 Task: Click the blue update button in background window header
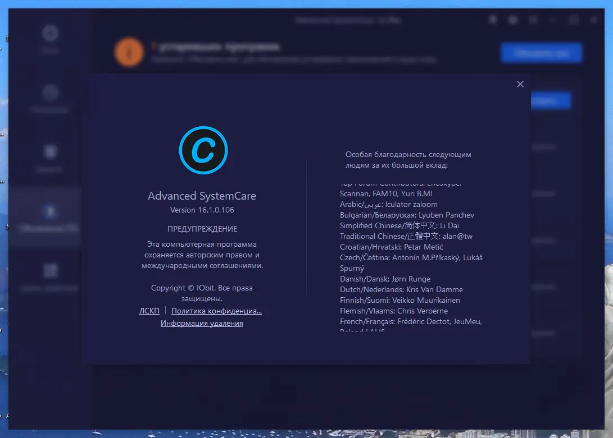tap(541, 53)
